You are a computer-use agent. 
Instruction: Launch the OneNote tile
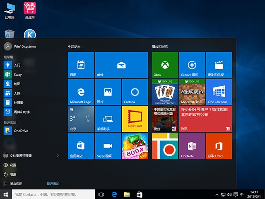coord(192,146)
